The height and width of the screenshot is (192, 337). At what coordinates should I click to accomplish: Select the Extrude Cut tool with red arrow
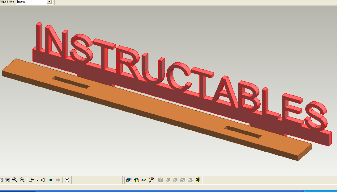click(x=136, y=180)
